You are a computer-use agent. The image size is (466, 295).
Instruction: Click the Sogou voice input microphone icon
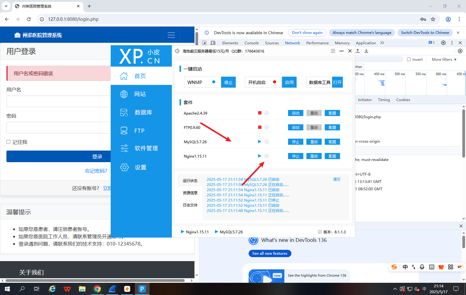click(422, 267)
